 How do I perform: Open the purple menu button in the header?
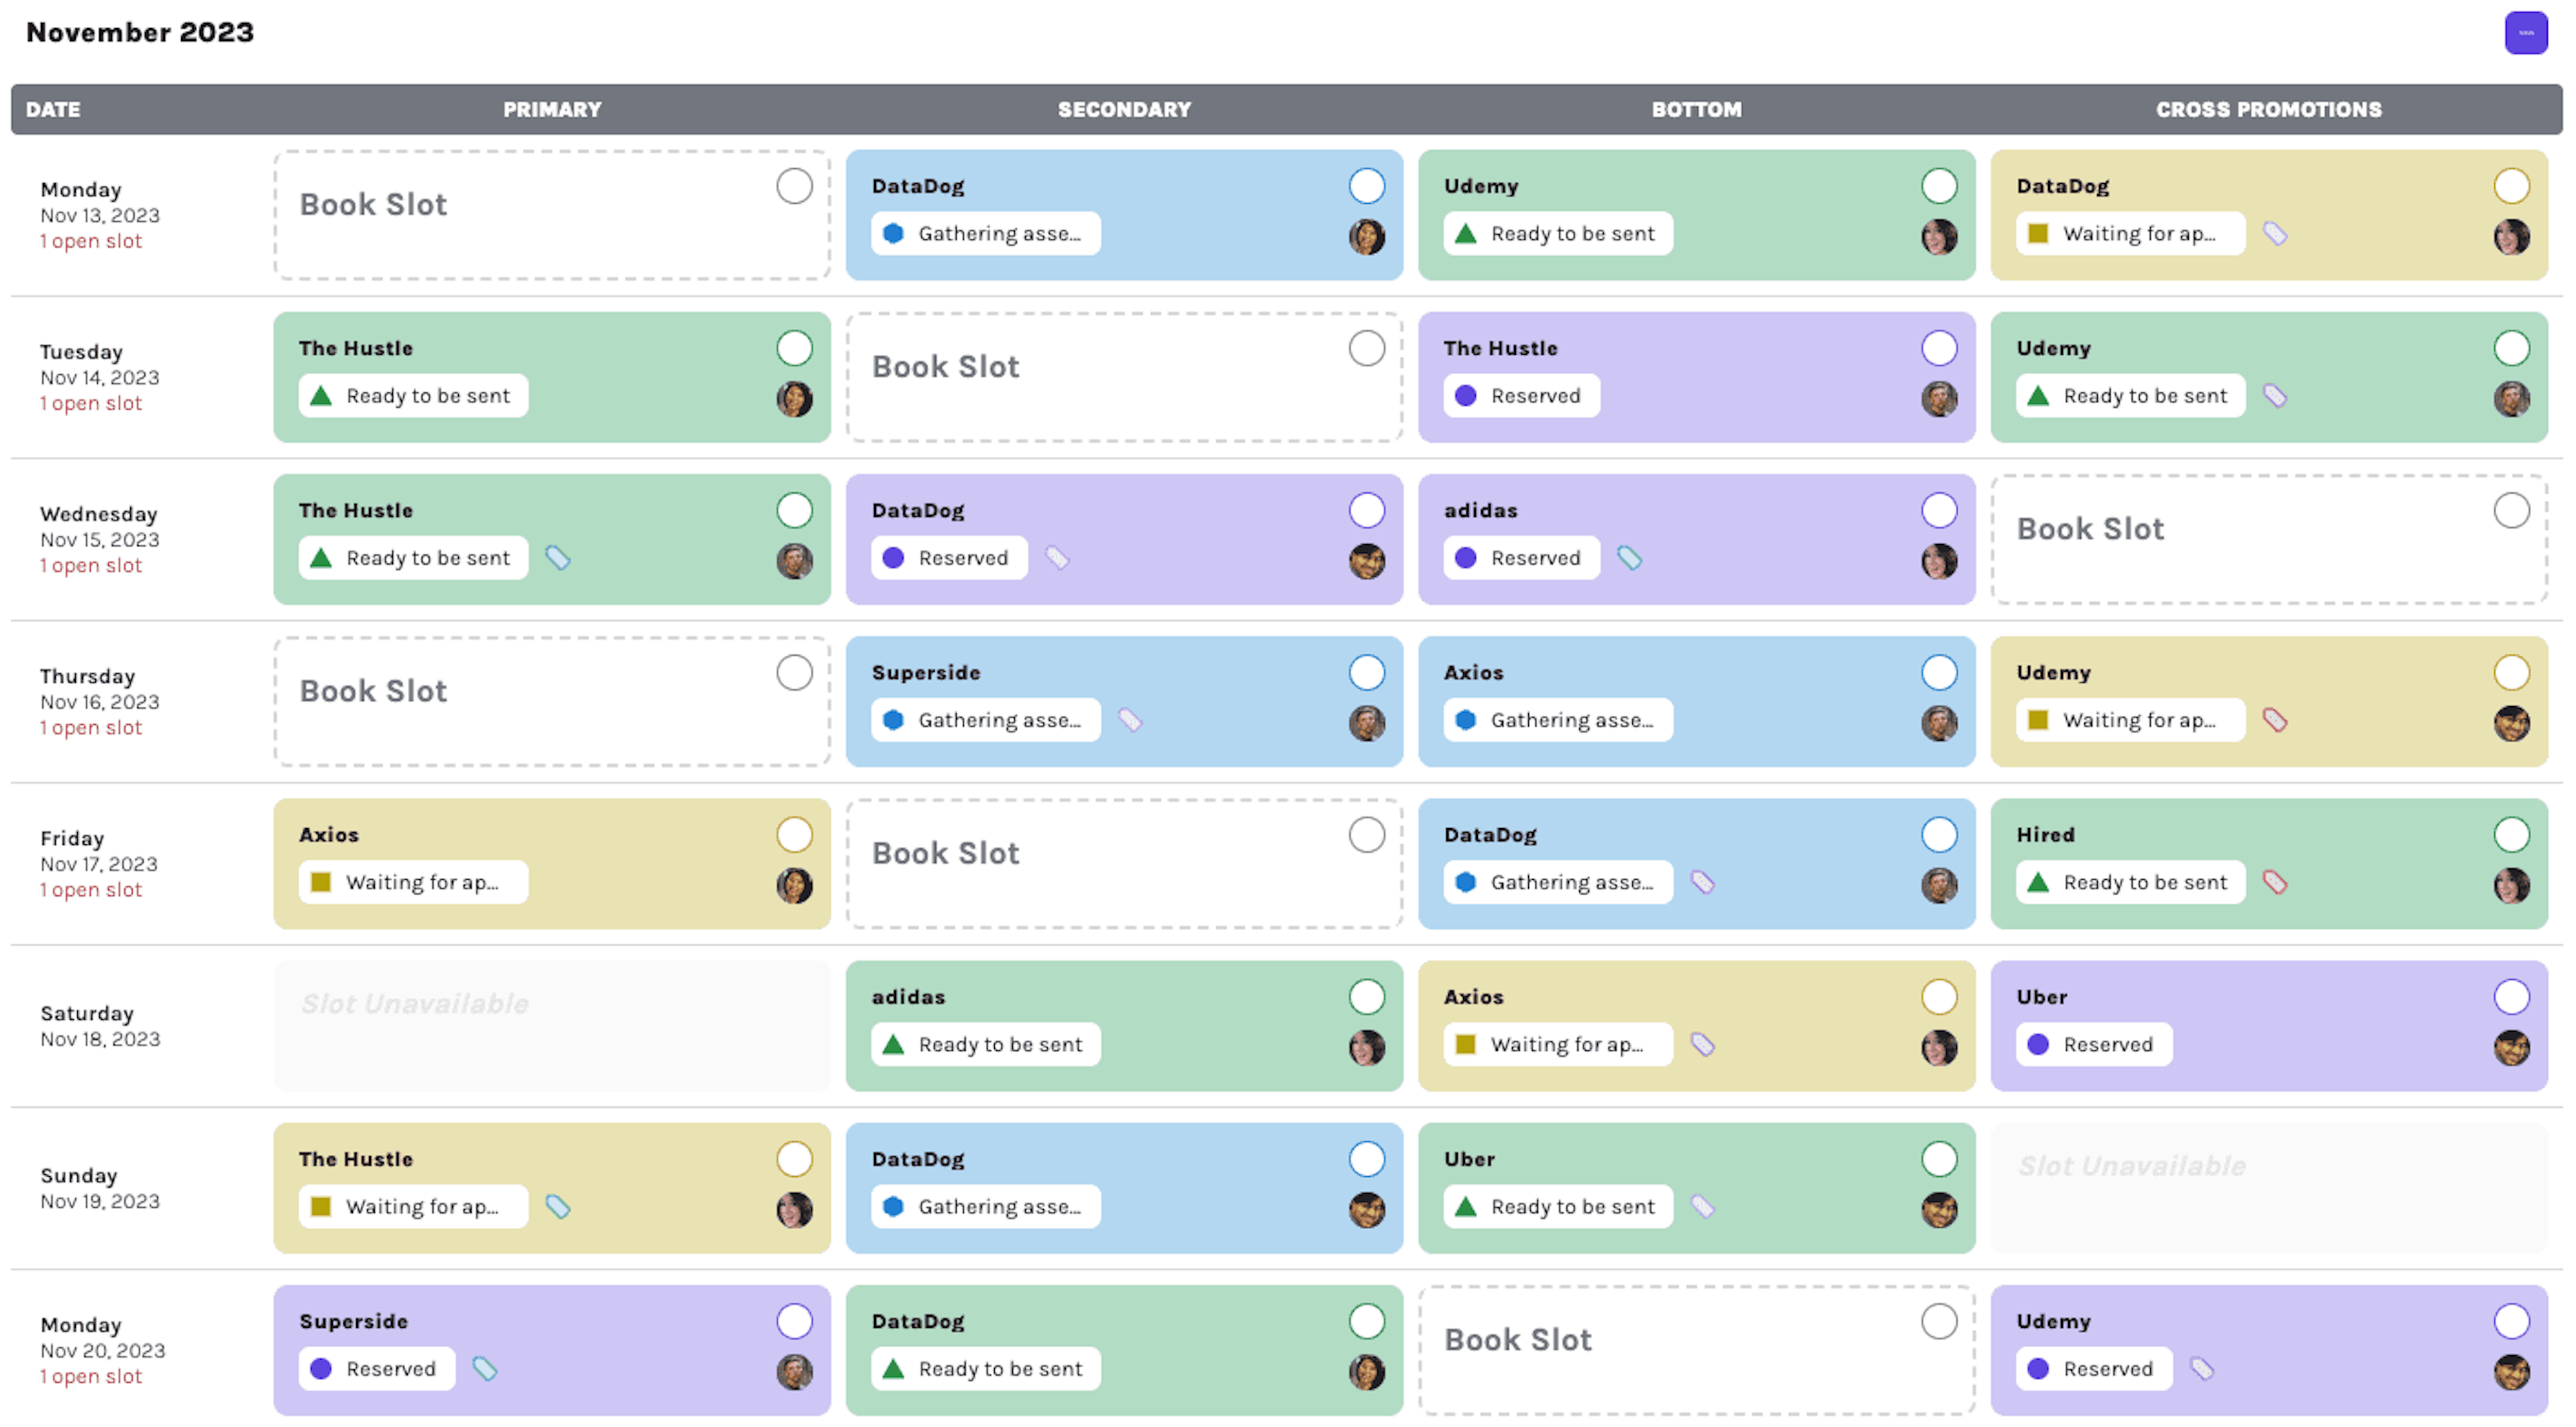(2525, 33)
